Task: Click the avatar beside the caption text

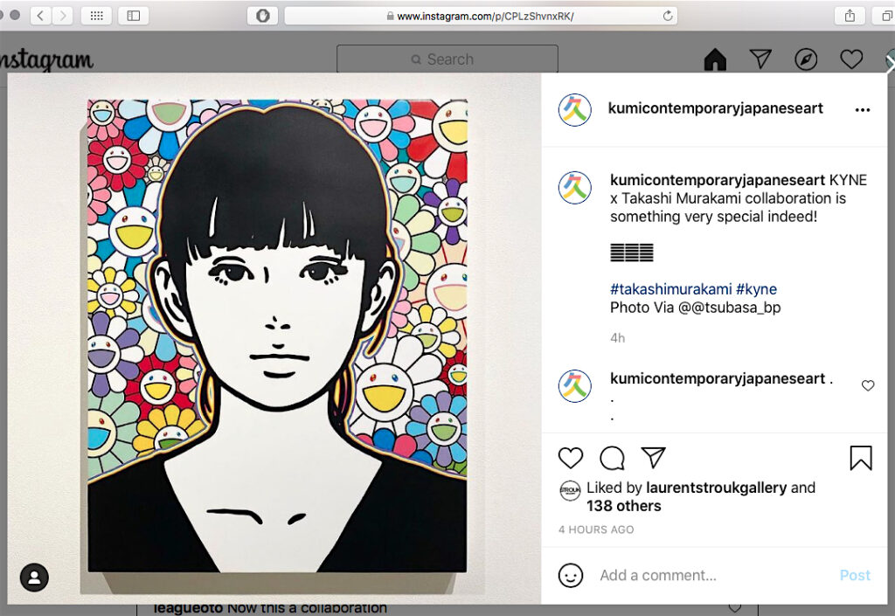Action: click(x=575, y=188)
